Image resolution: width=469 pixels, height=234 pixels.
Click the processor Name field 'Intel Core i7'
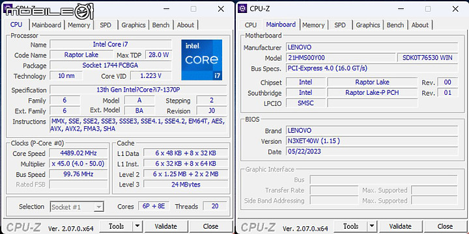point(111,44)
